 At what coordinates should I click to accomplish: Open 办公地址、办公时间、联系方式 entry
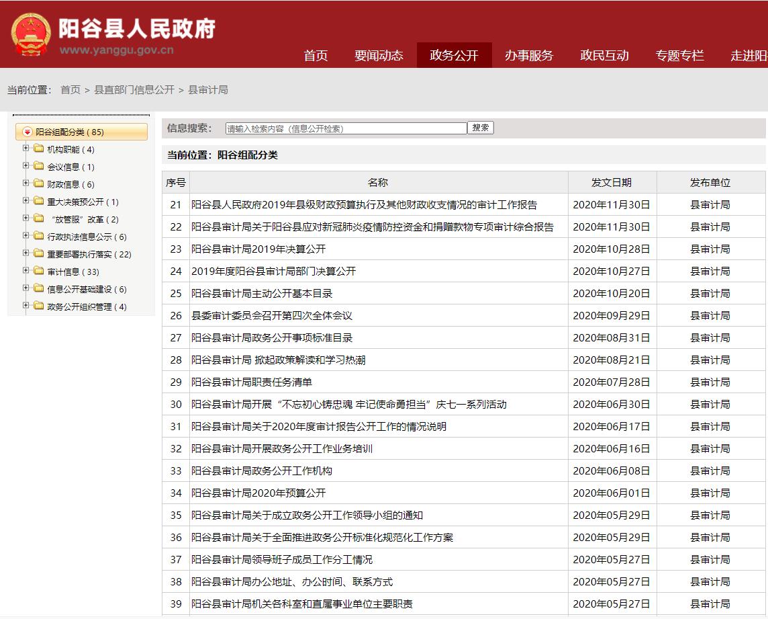click(292, 582)
